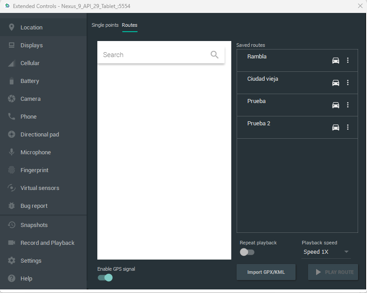
Task: Open the Directional pad controls
Action: click(x=40, y=135)
